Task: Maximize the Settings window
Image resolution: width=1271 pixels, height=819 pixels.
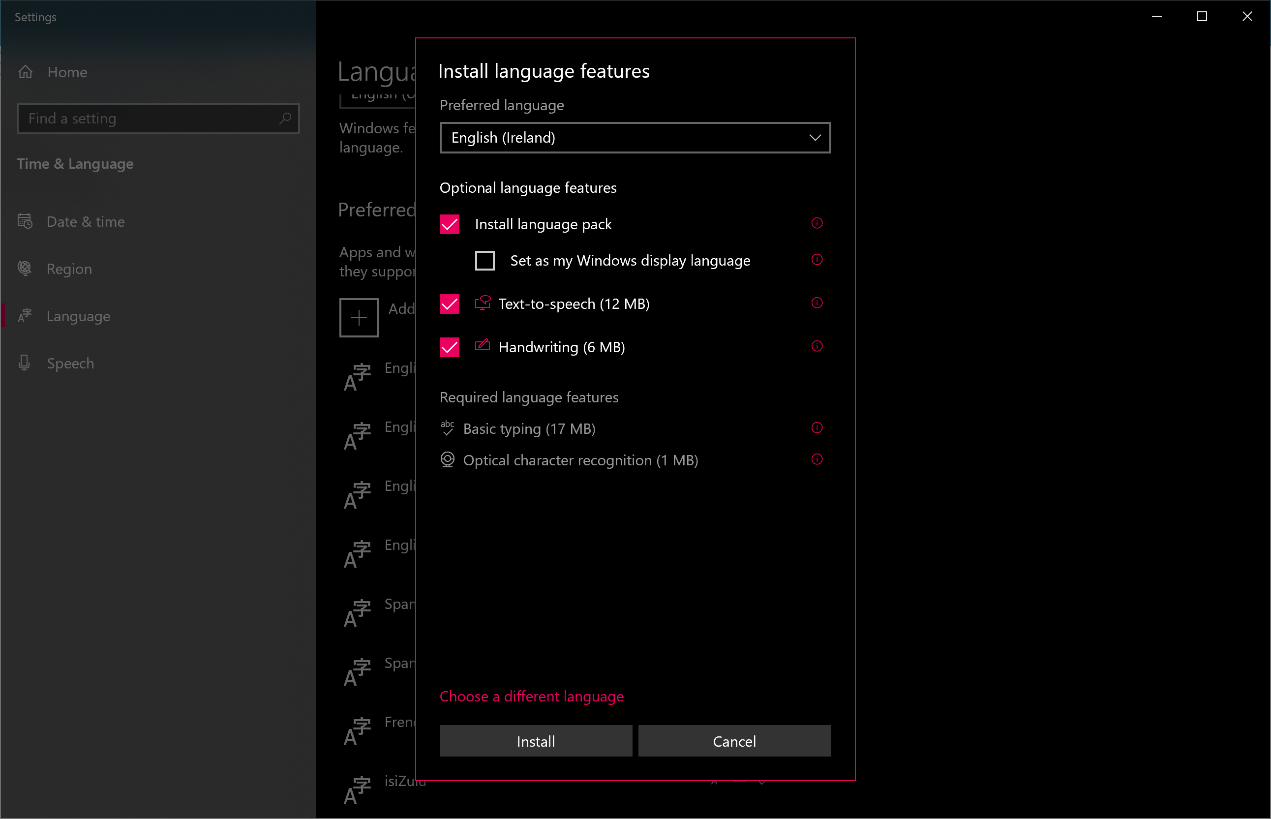Action: (1201, 17)
